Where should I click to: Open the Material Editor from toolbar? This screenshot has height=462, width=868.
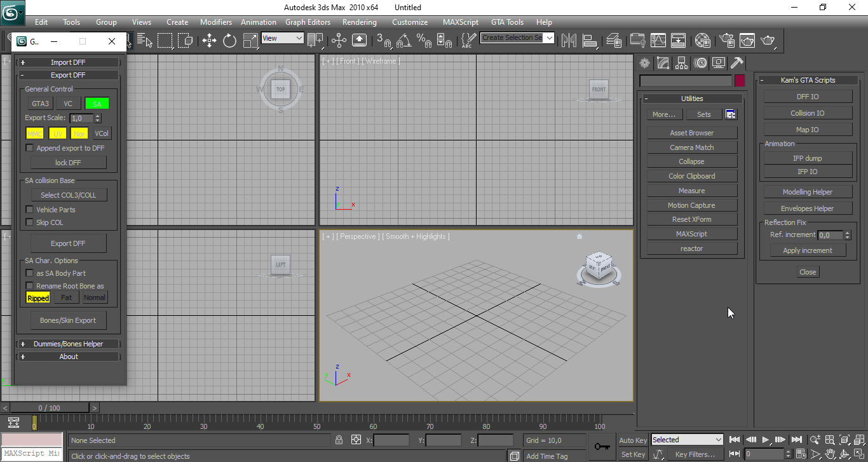pos(702,41)
